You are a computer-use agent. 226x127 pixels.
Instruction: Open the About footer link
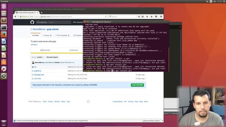[146, 102]
